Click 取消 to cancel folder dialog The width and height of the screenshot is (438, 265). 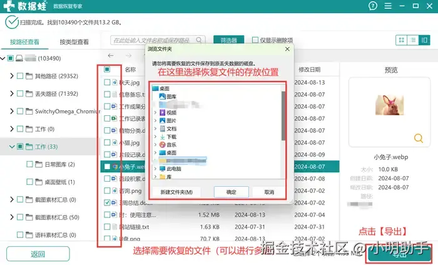point(269,192)
